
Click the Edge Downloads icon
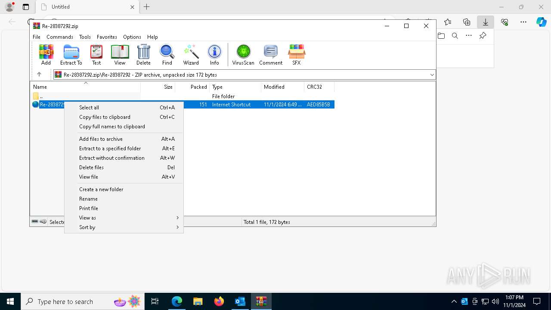[x=486, y=22]
